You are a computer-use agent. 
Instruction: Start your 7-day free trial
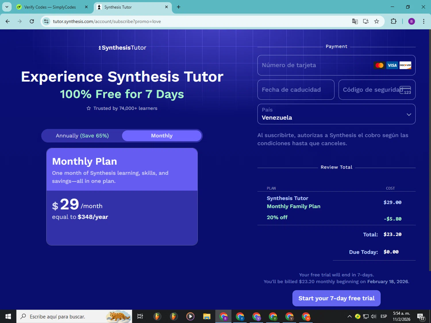click(x=336, y=298)
